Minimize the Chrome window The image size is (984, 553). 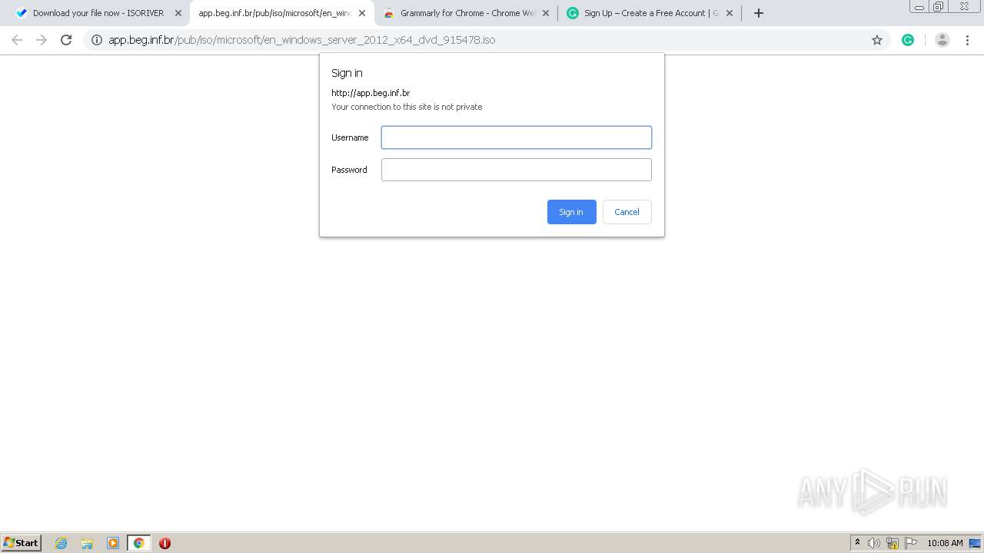pos(919,7)
